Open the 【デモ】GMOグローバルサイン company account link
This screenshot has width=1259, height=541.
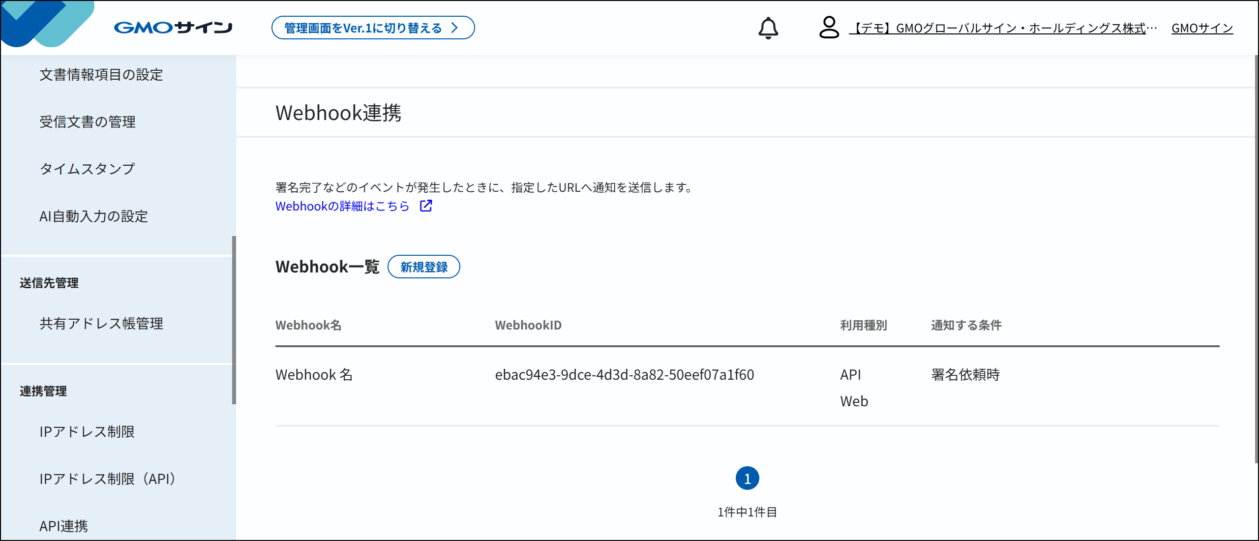click(x=1003, y=28)
